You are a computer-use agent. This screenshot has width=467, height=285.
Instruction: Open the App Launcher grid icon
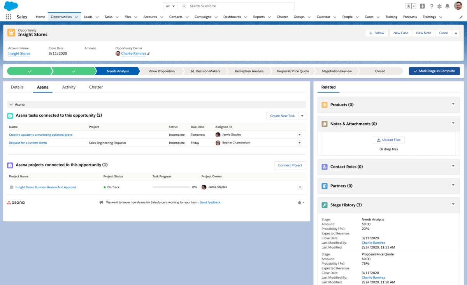click(x=9, y=17)
